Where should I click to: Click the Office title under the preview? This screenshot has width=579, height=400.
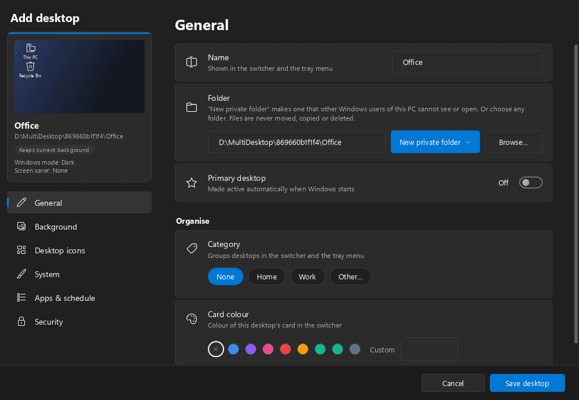(x=27, y=126)
